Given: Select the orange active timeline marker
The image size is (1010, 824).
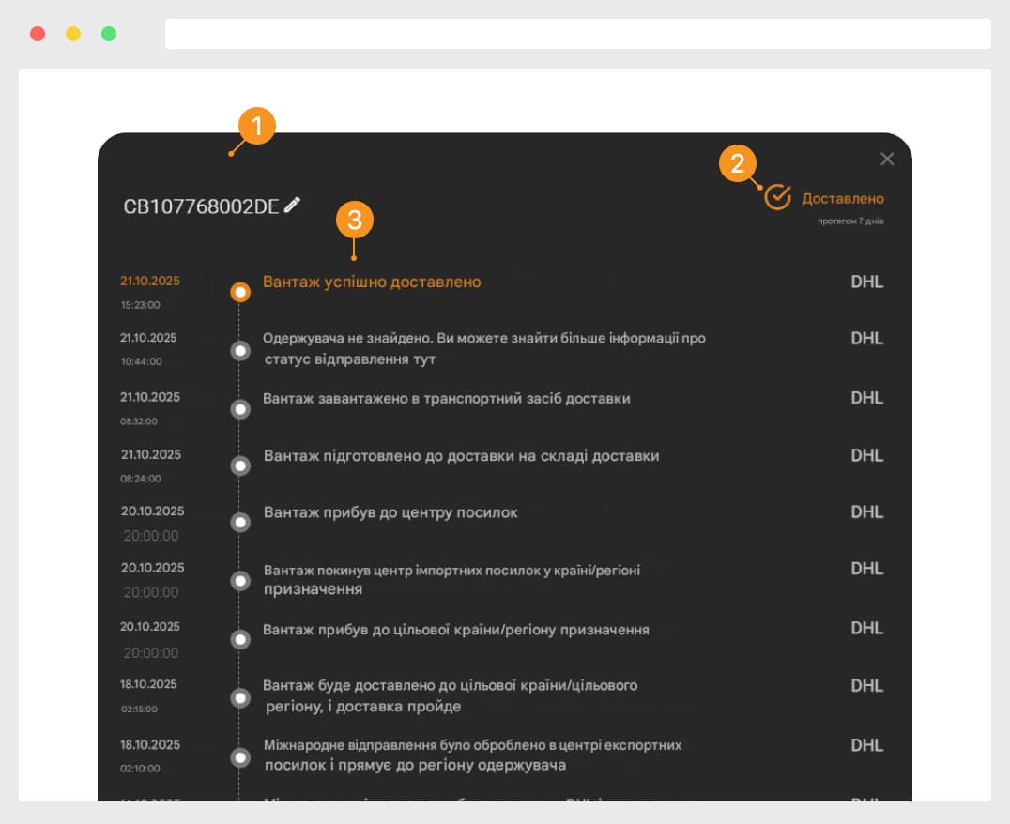Looking at the screenshot, I should (x=240, y=292).
